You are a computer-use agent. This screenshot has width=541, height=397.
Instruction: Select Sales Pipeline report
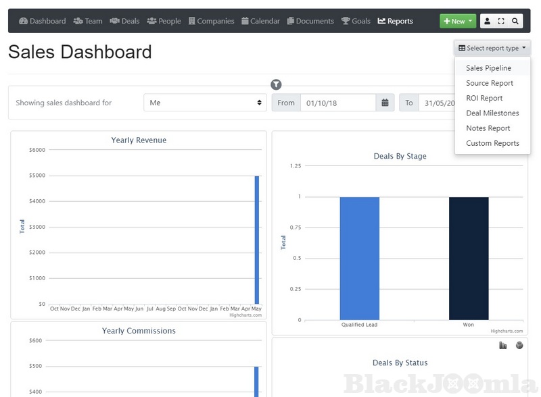tap(488, 68)
